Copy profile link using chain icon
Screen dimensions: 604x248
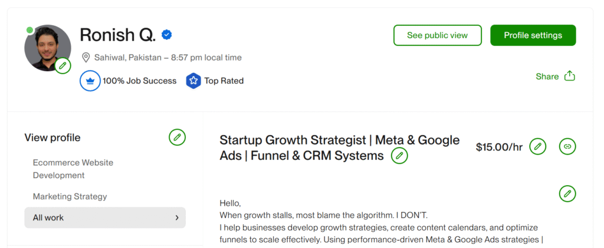567,147
